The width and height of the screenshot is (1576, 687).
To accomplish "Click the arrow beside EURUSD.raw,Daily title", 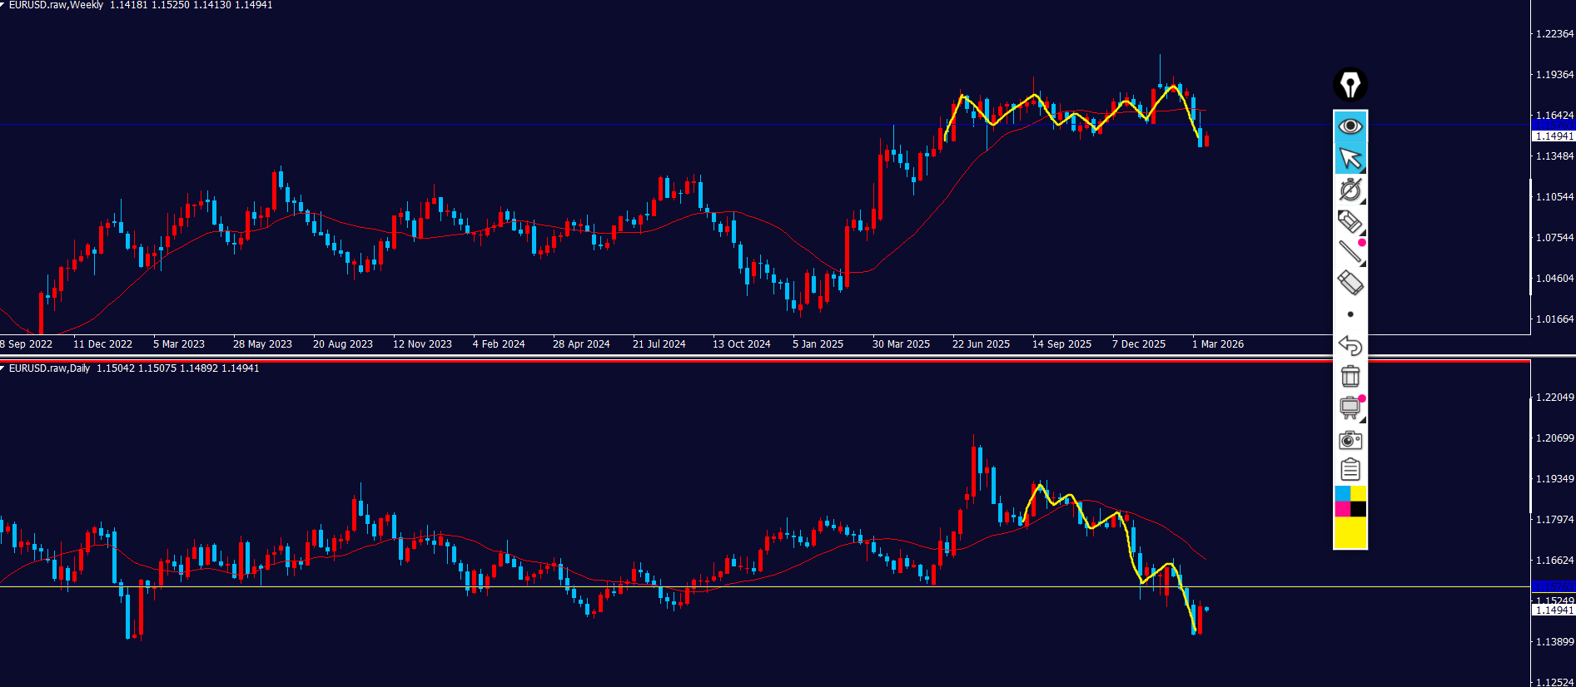I will pos(3,368).
